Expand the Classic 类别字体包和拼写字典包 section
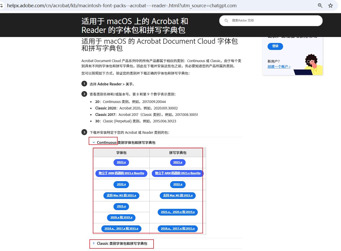Screen dimensions: 341x251 [120, 243]
